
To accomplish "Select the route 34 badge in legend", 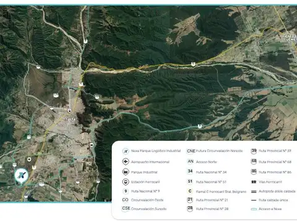I will coord(190,171).
